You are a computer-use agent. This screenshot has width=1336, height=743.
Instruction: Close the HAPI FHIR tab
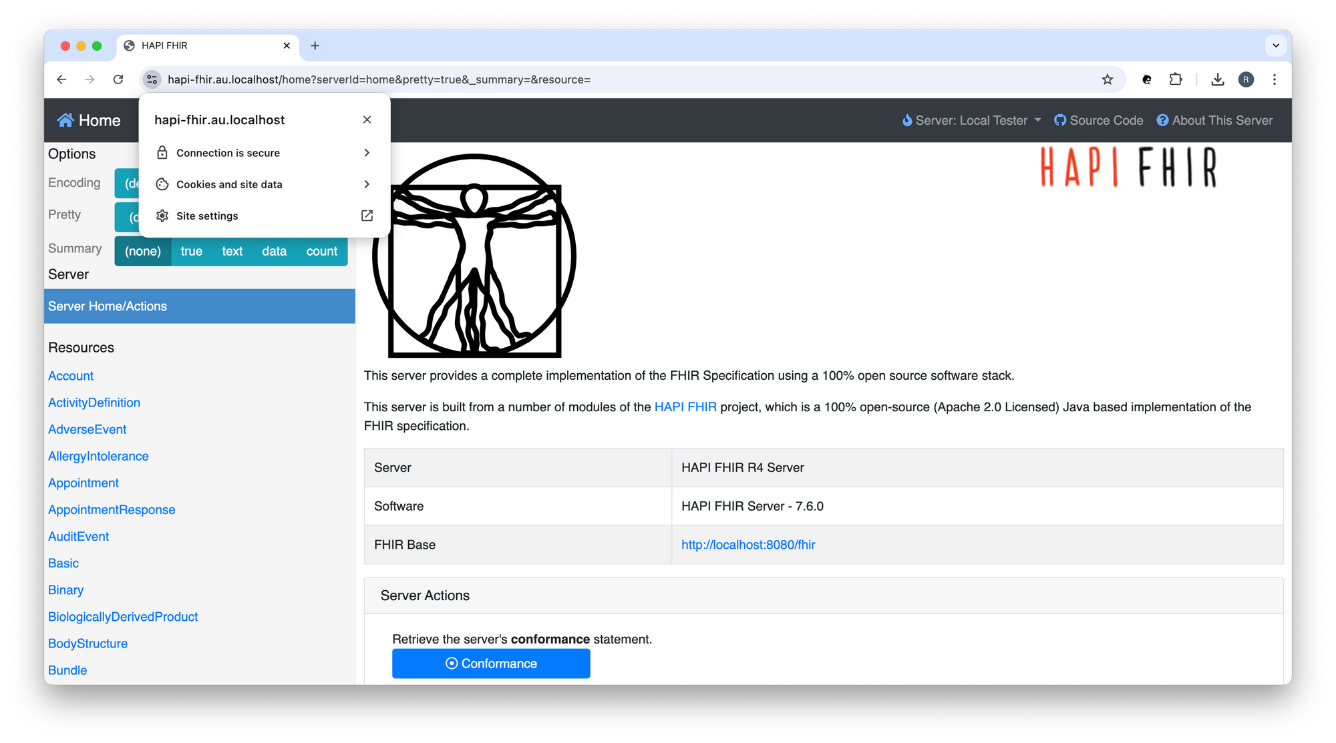click(x=287, y=45)
